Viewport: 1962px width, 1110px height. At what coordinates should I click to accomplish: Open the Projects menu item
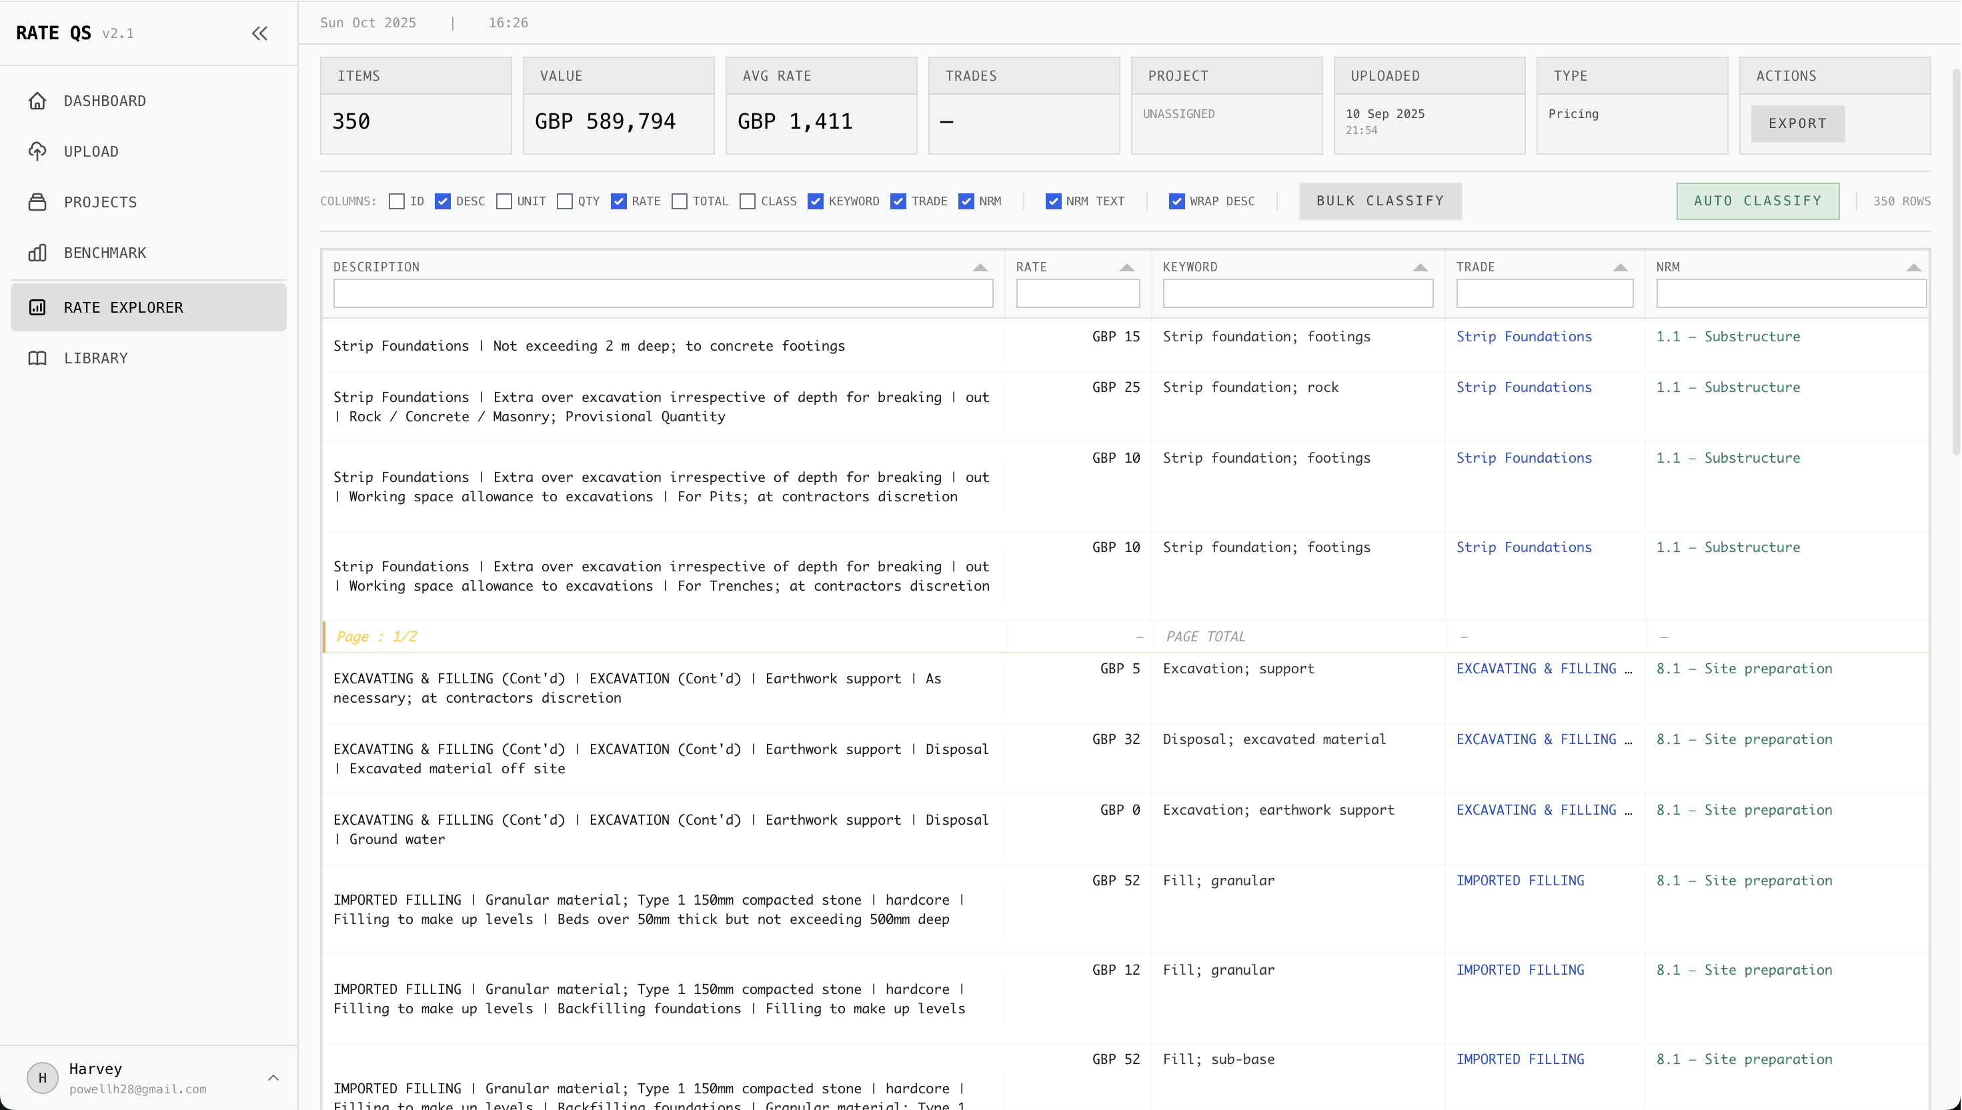[x=100, y=202]
